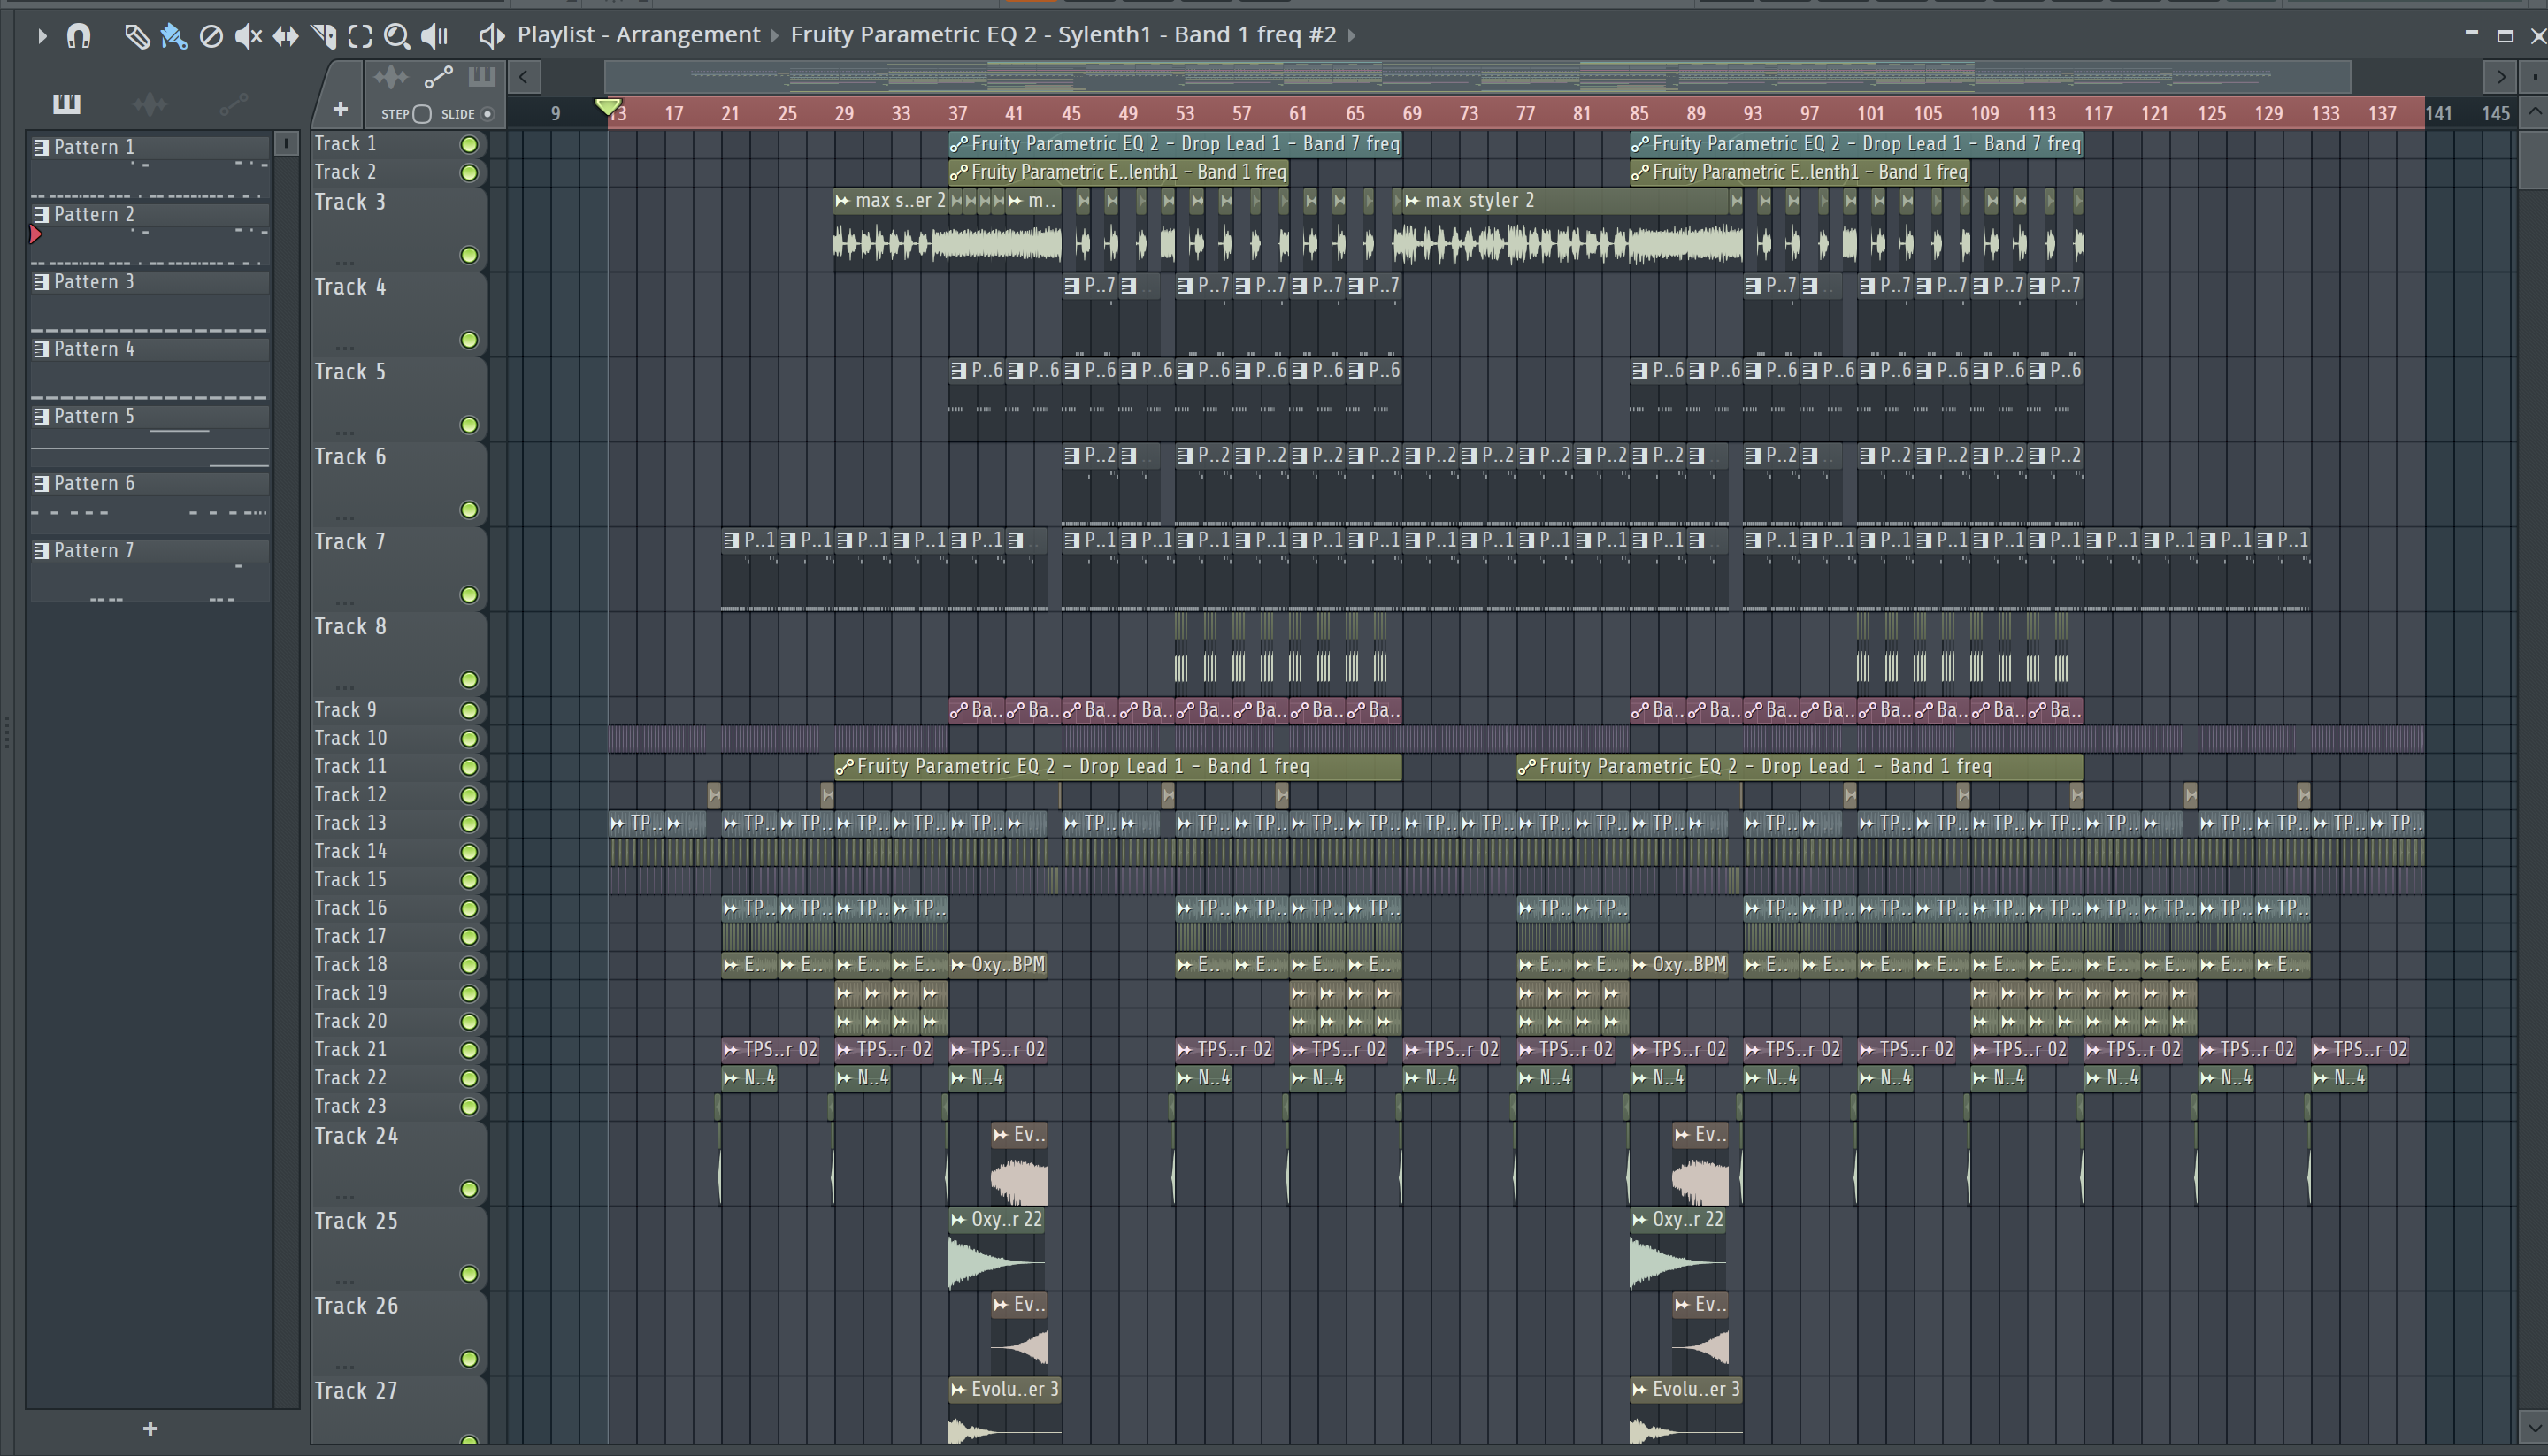This screenshot has height=1456, width=2548.
Task: Select second Band 7 freq clip on Track 1
Action: pos(1856,144)
